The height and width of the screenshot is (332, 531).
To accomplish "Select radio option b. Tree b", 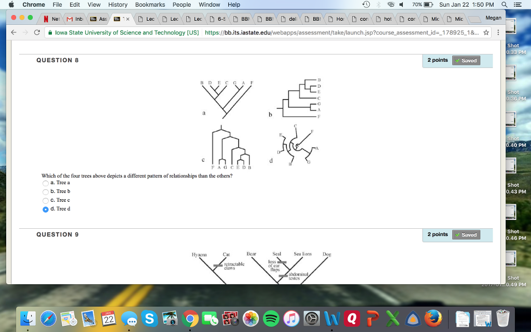I will [46, 191].
